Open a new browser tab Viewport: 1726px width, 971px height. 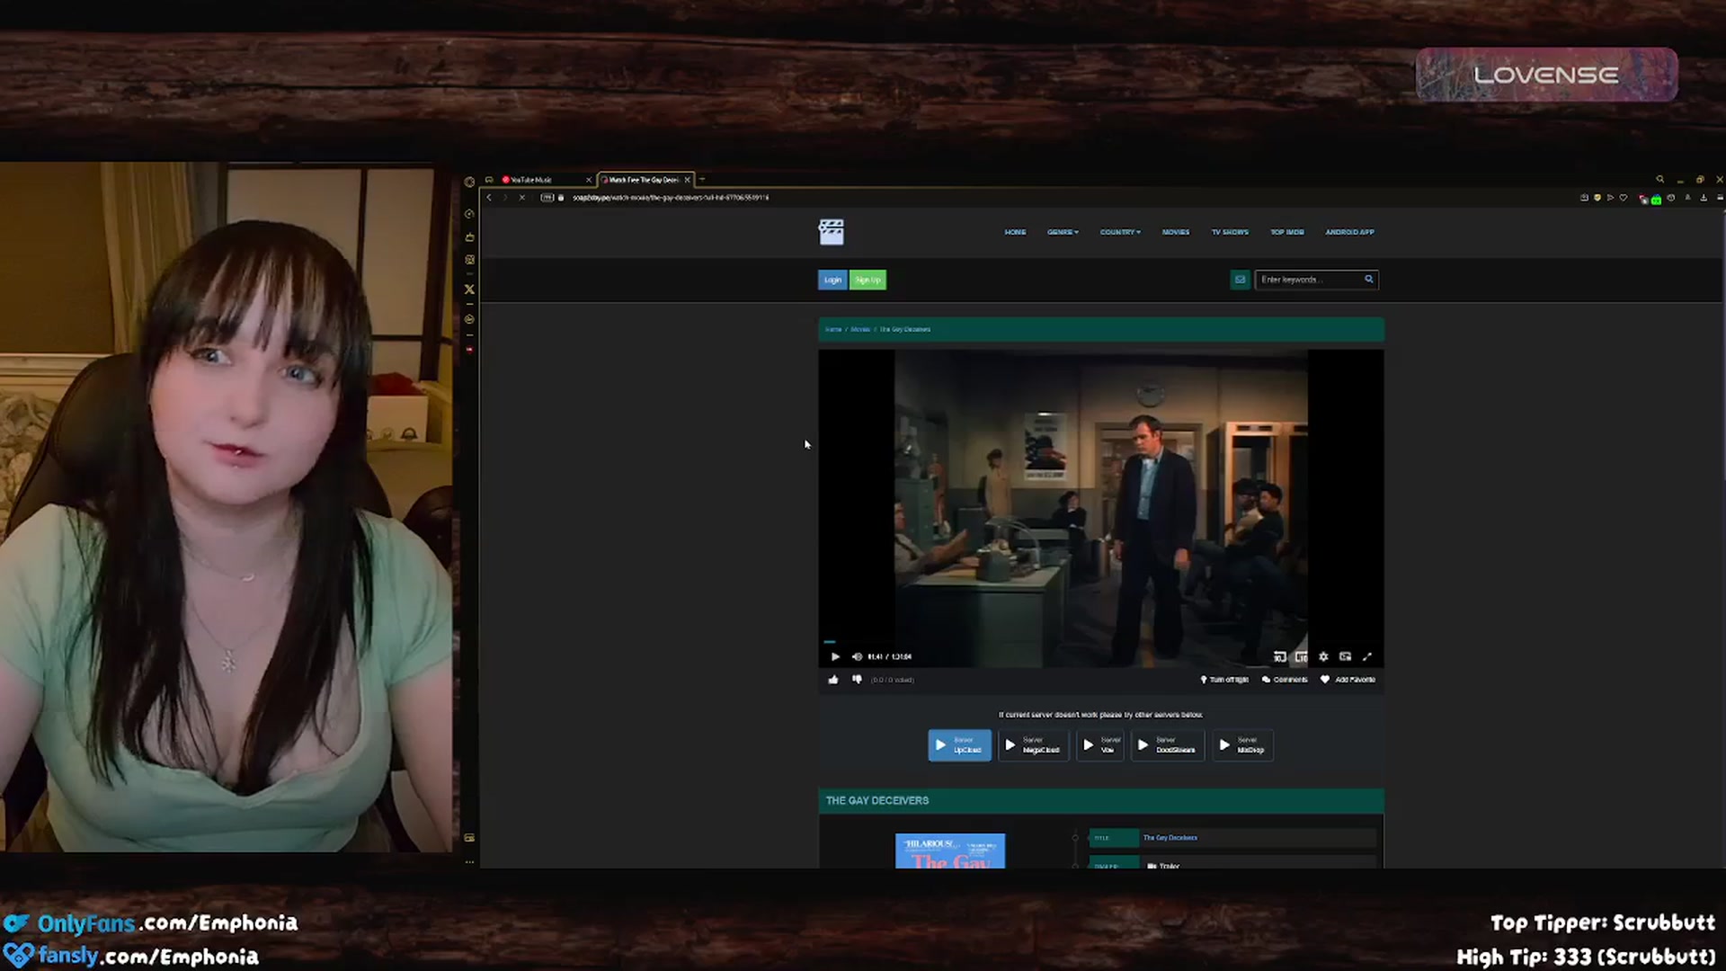pos(702,180)
